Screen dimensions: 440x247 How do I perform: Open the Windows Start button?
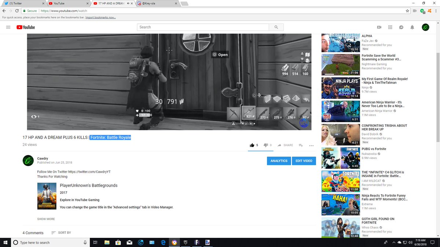point(5,242)
